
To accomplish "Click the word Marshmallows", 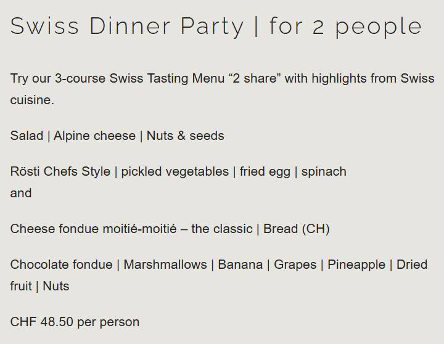I will (x=165, y=264).
